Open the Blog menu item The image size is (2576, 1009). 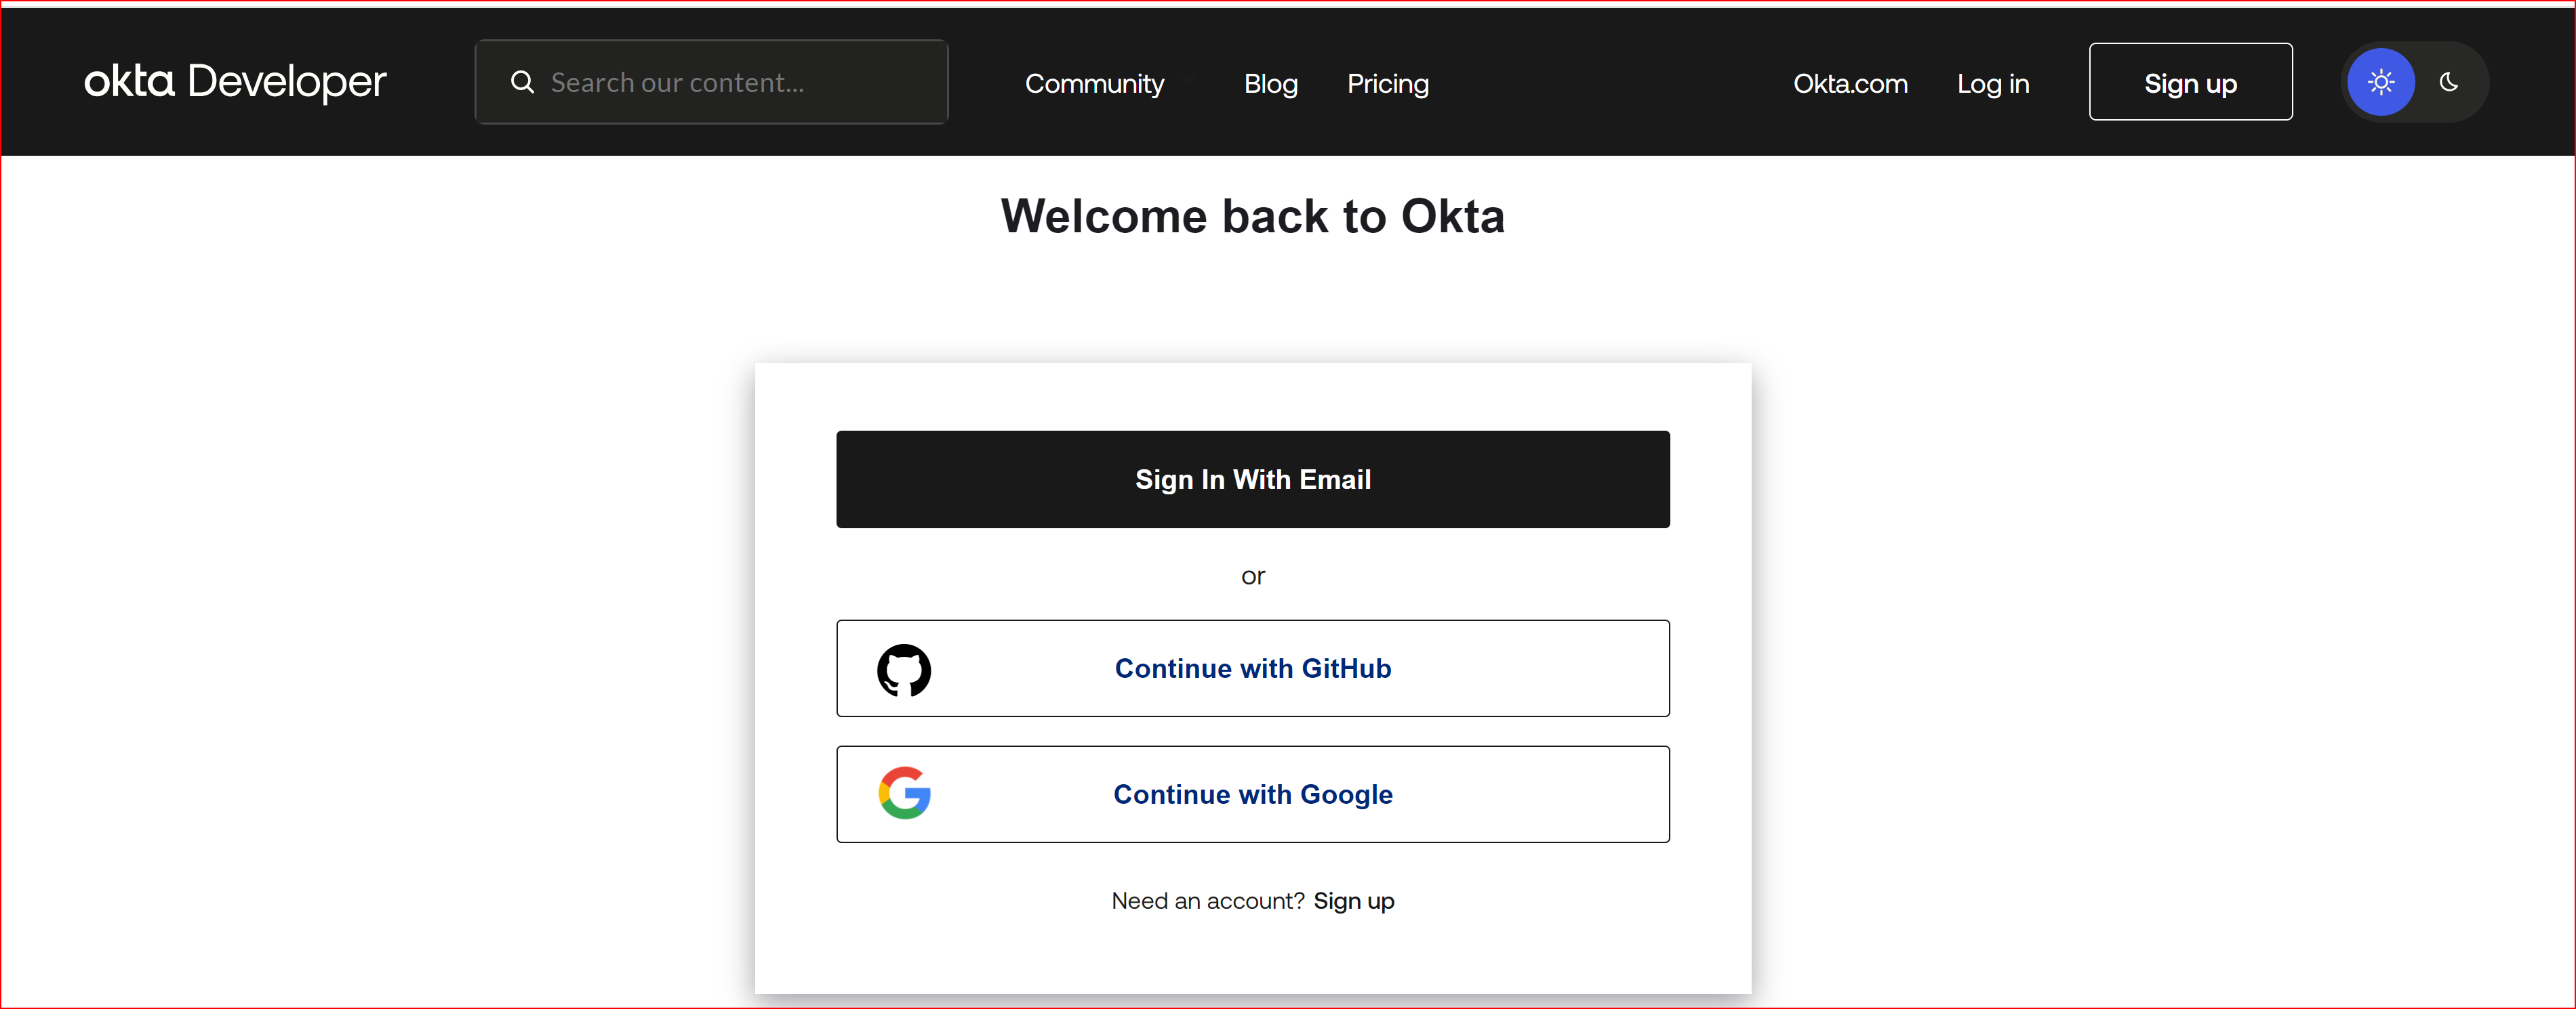pyautogui.click(x=1270, y=84)
